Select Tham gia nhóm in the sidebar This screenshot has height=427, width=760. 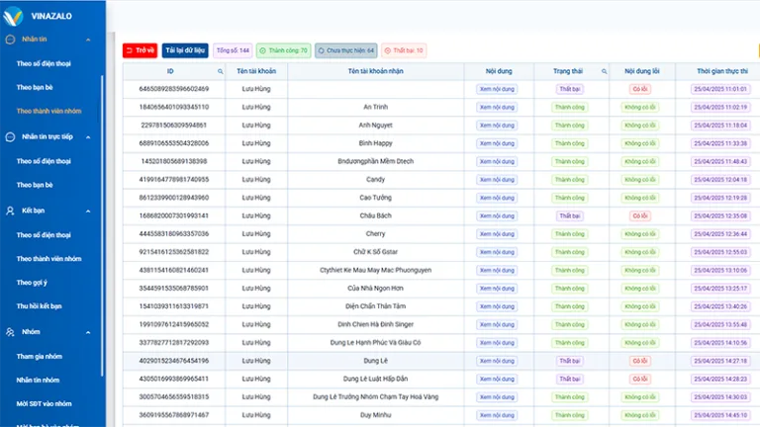(40, 356)
